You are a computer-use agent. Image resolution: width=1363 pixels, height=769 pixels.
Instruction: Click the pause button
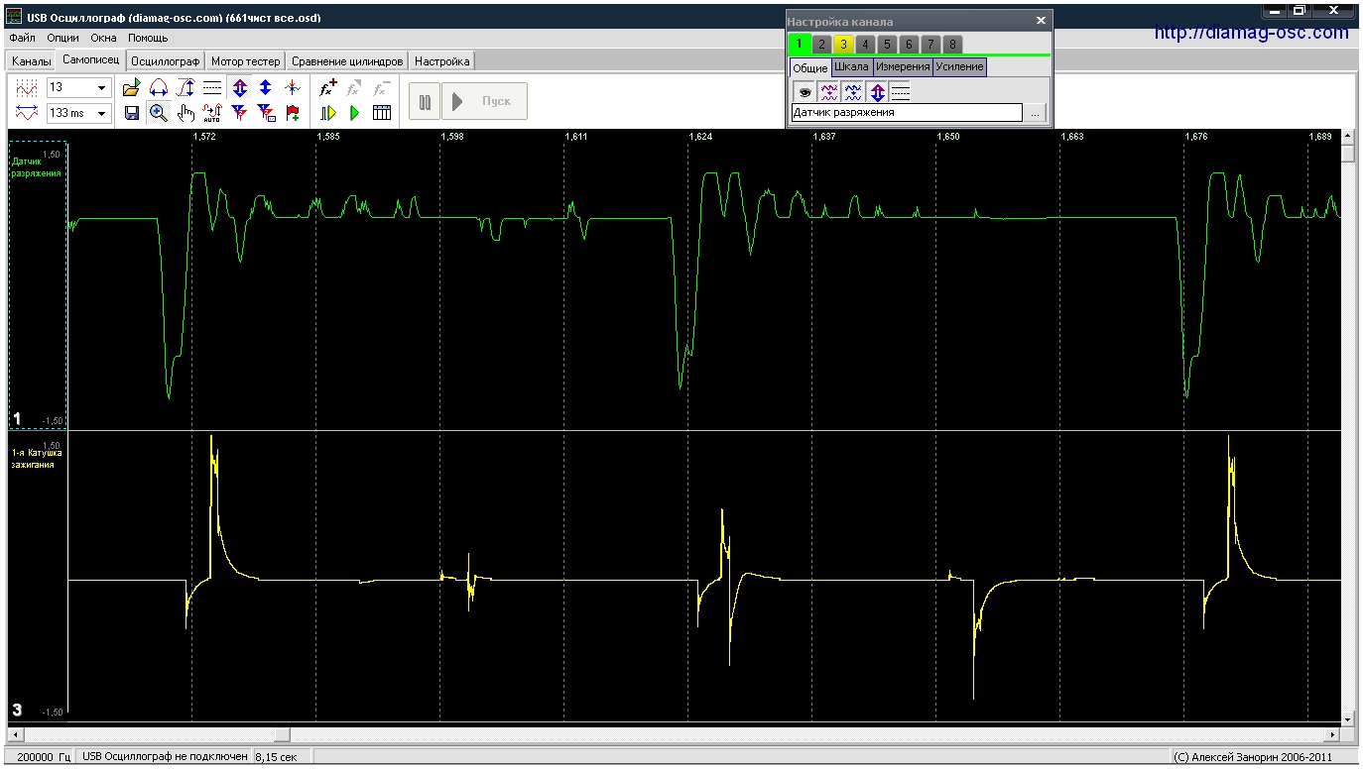(425, 101)
